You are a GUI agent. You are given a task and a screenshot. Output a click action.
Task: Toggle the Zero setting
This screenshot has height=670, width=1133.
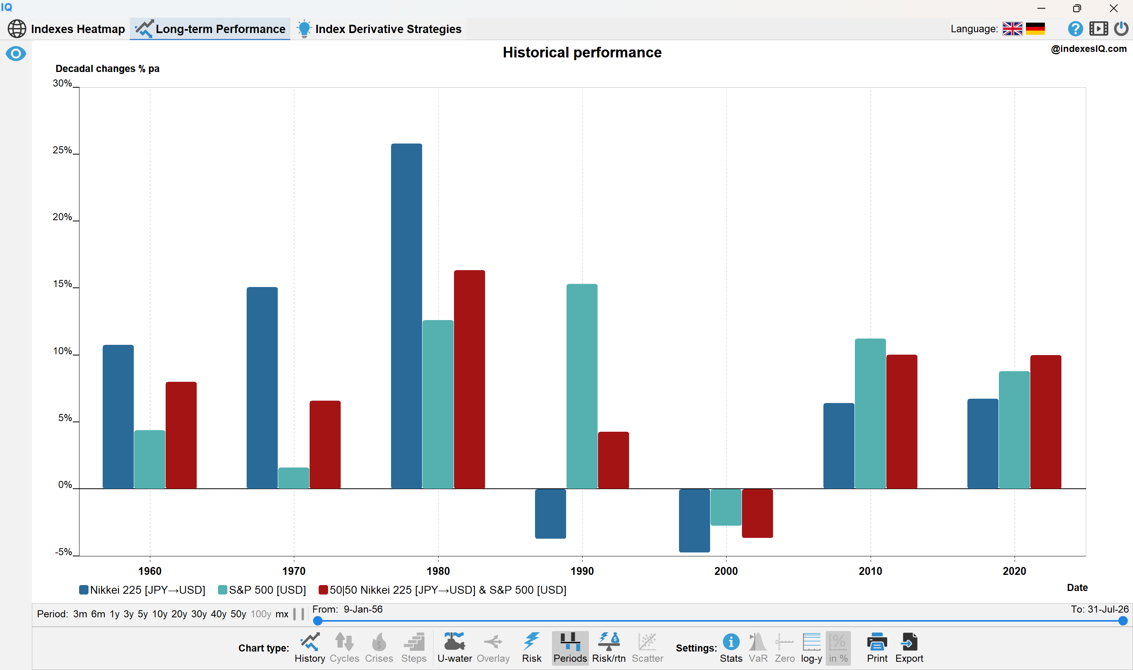tap(784, 648)
